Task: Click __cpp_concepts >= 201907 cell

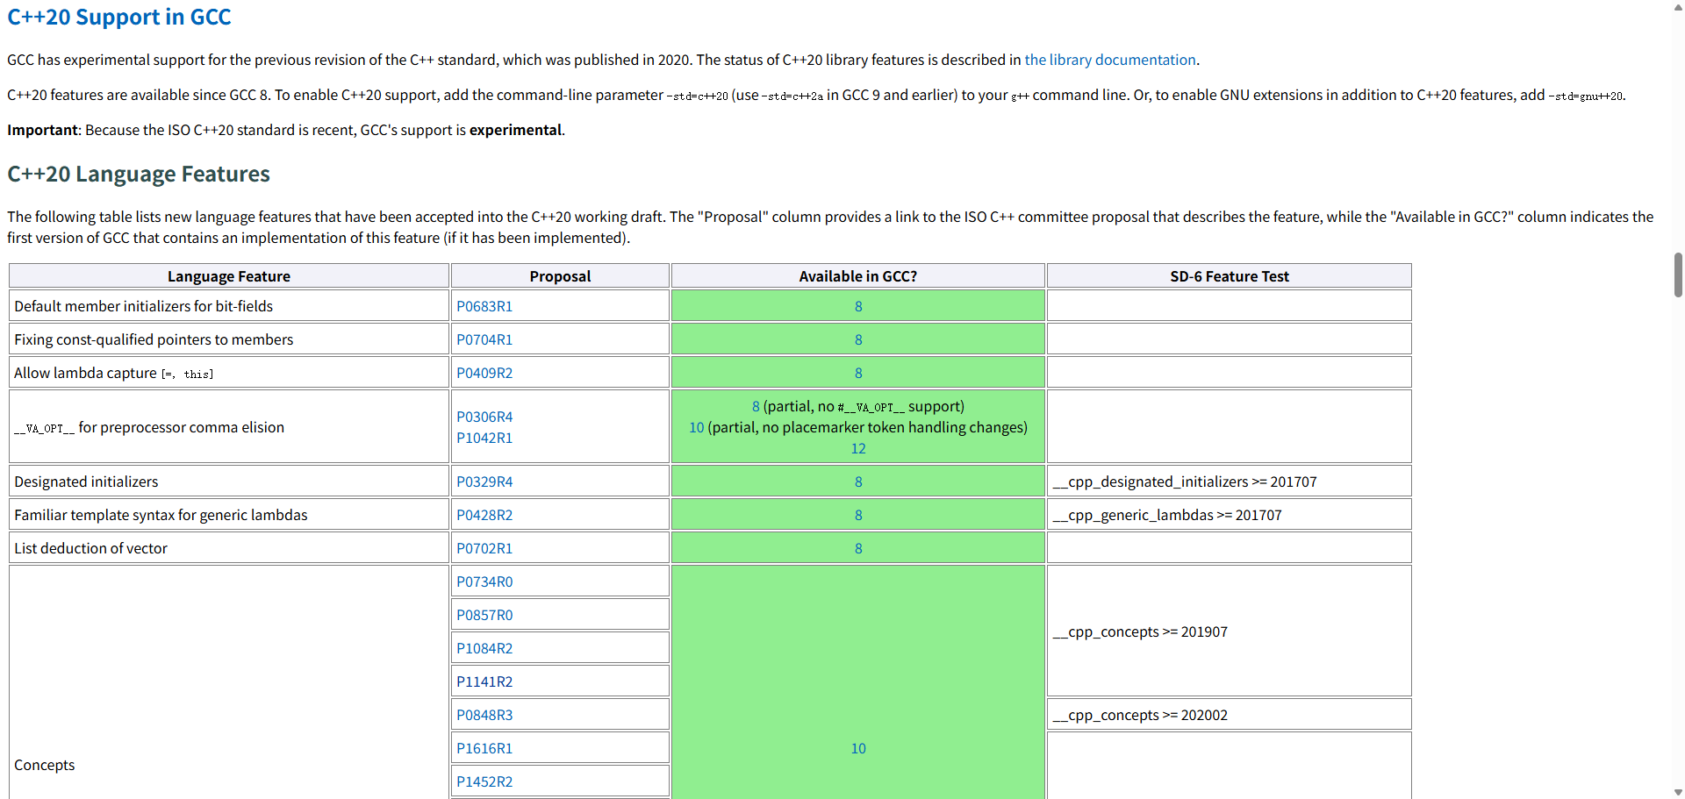Action: pos(1230,631)
